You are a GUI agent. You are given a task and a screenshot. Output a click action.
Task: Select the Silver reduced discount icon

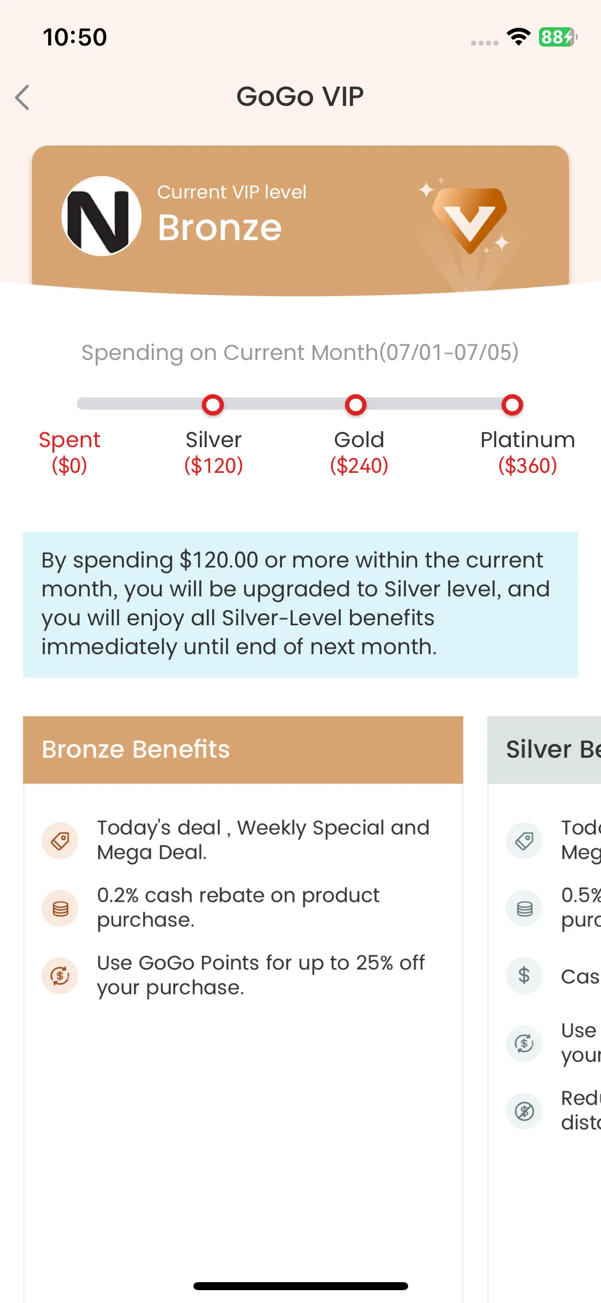coord(524,1111)
